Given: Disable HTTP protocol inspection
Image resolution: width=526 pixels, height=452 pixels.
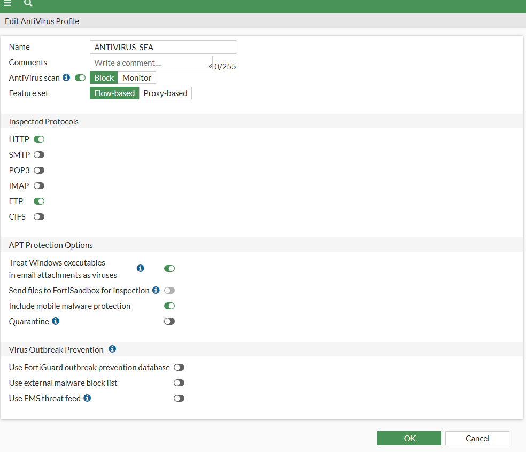Looking at the screenshot, I should coord(39,139).
